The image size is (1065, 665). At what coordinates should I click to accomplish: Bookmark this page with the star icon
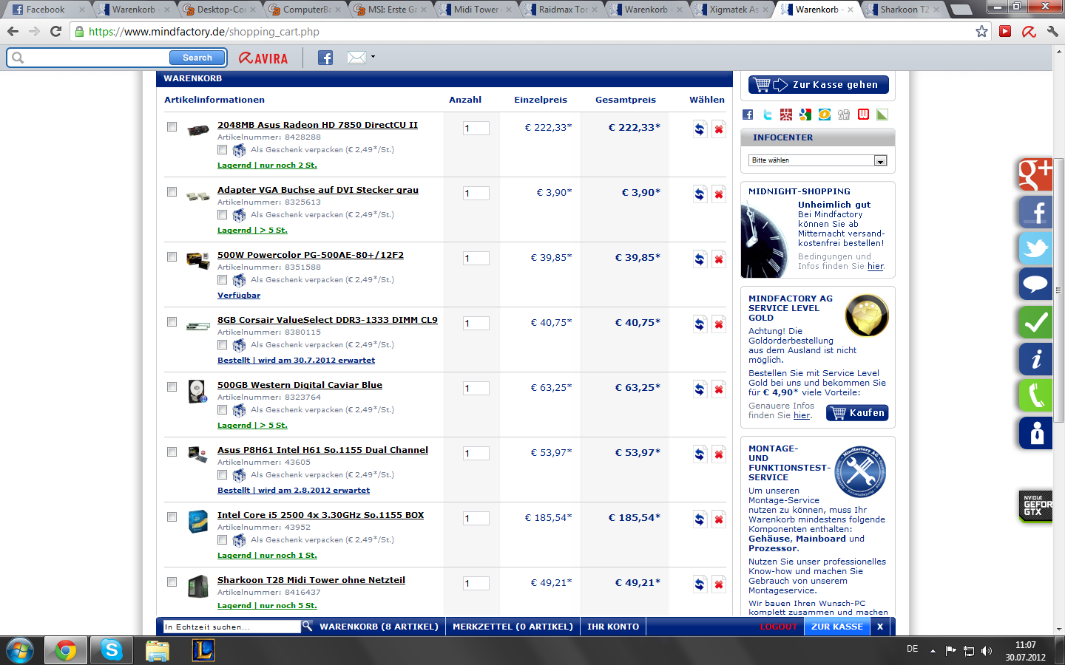point(981,31)
